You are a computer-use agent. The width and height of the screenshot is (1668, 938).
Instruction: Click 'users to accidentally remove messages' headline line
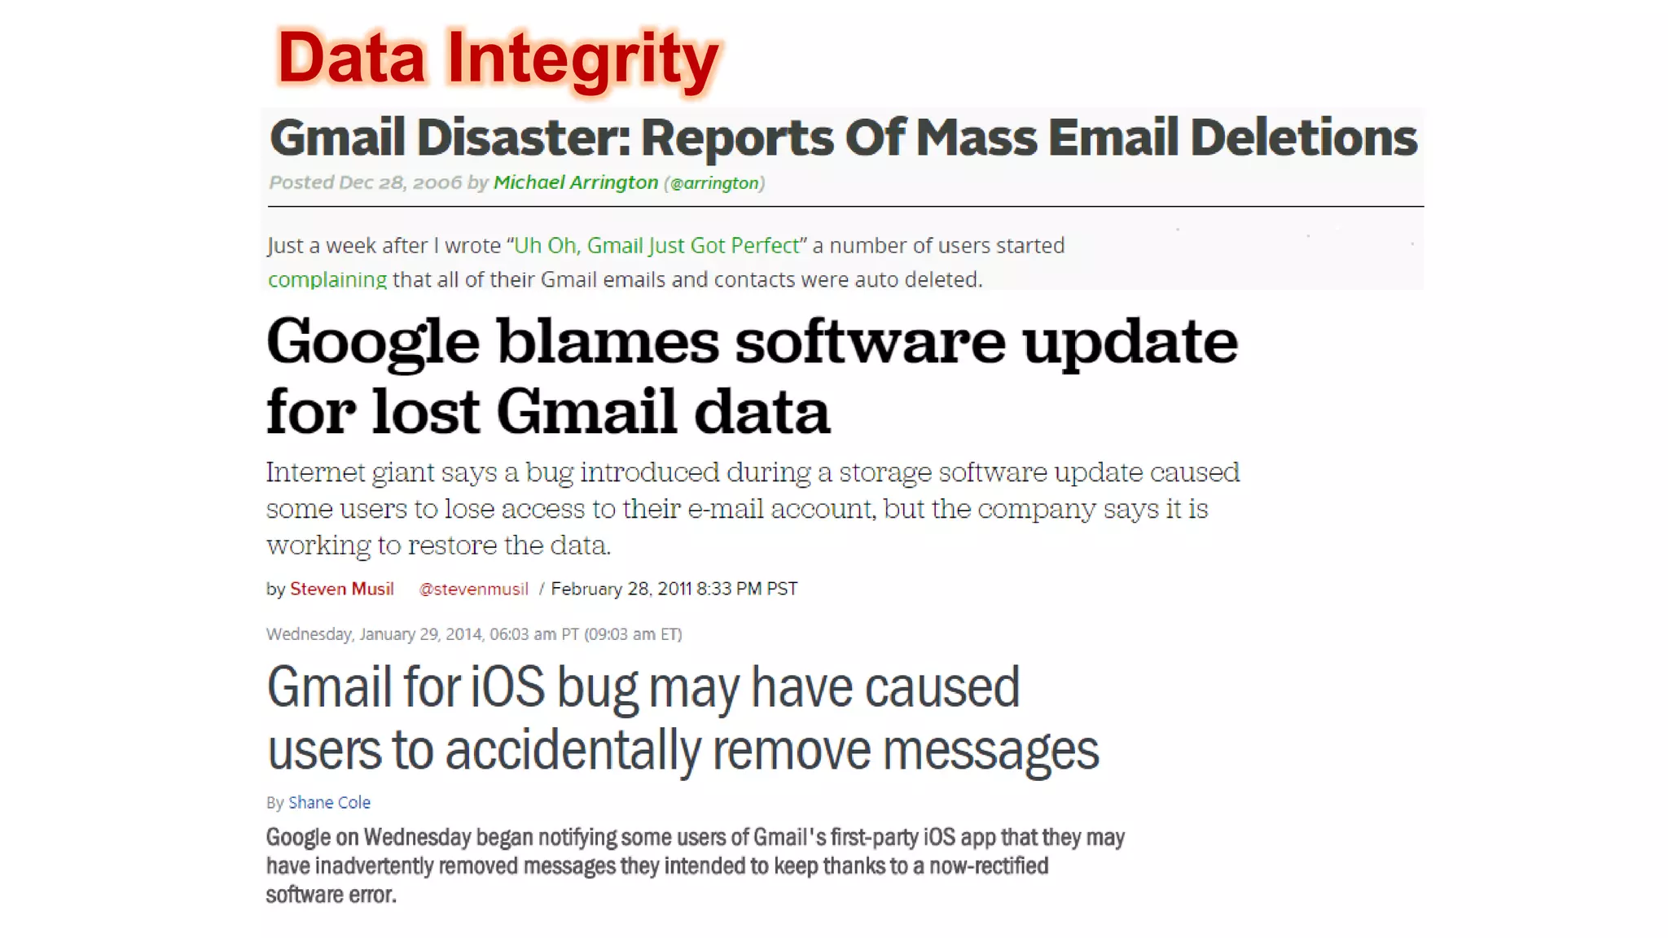click(683, 751)
